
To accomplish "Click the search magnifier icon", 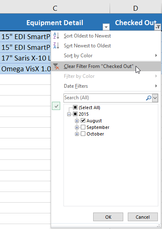I will click(x=148, y=98).
